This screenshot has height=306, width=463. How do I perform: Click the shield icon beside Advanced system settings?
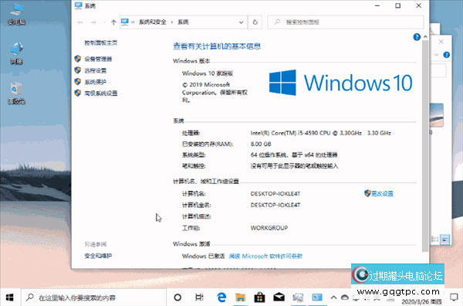tap(78, 93)
